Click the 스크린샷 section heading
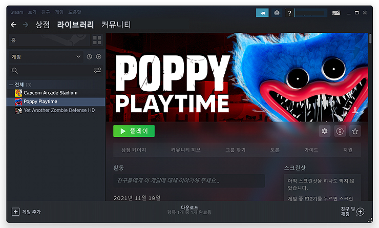This screenshot has width=379, height=228. pyautogui.click(x=295, y=168)
